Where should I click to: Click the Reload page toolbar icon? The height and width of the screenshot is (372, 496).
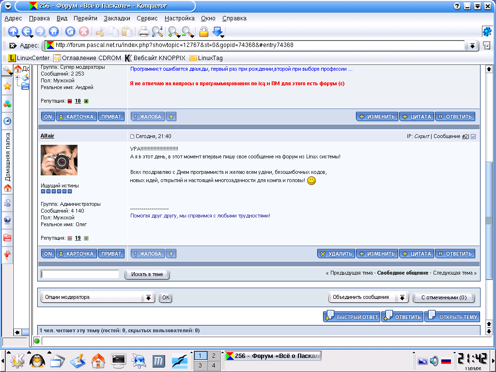pos(70,32)
